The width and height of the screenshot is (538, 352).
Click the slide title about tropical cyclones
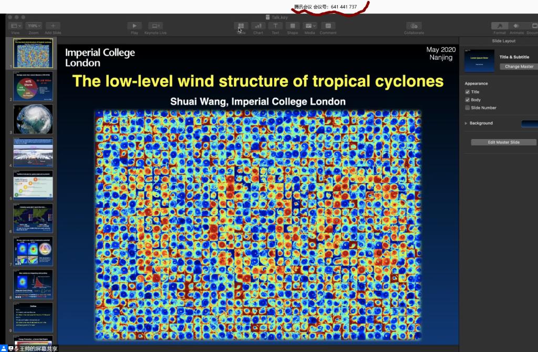[258, 81]
